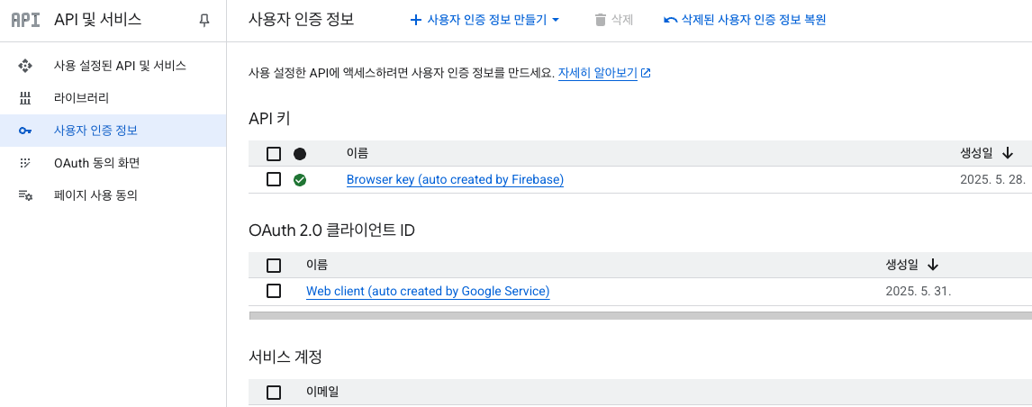Sort OAuth clients by 생성일 arrow
1032x407 pixels.
click(x=933, y=265)
